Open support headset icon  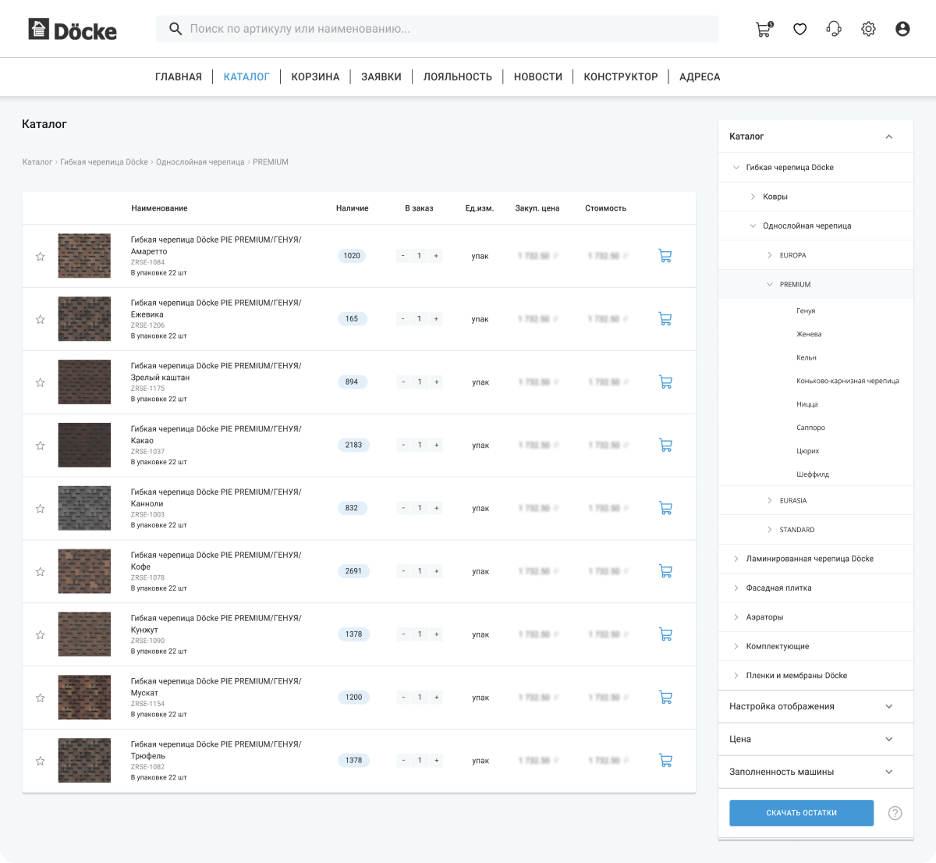click(x=834, y=29)
